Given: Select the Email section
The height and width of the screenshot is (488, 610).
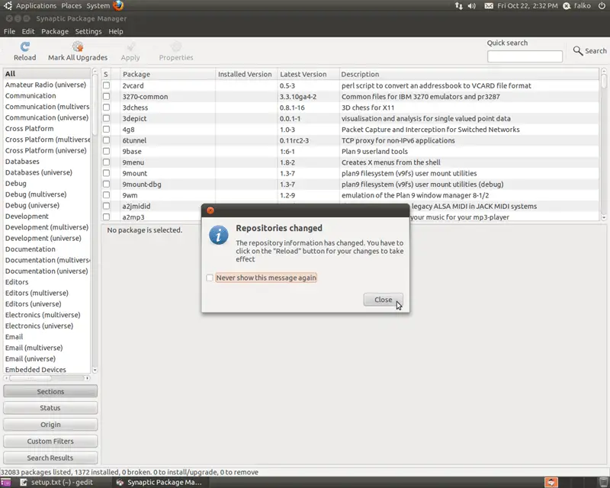Looking at the screenshot, I should [x=47, y=337].
